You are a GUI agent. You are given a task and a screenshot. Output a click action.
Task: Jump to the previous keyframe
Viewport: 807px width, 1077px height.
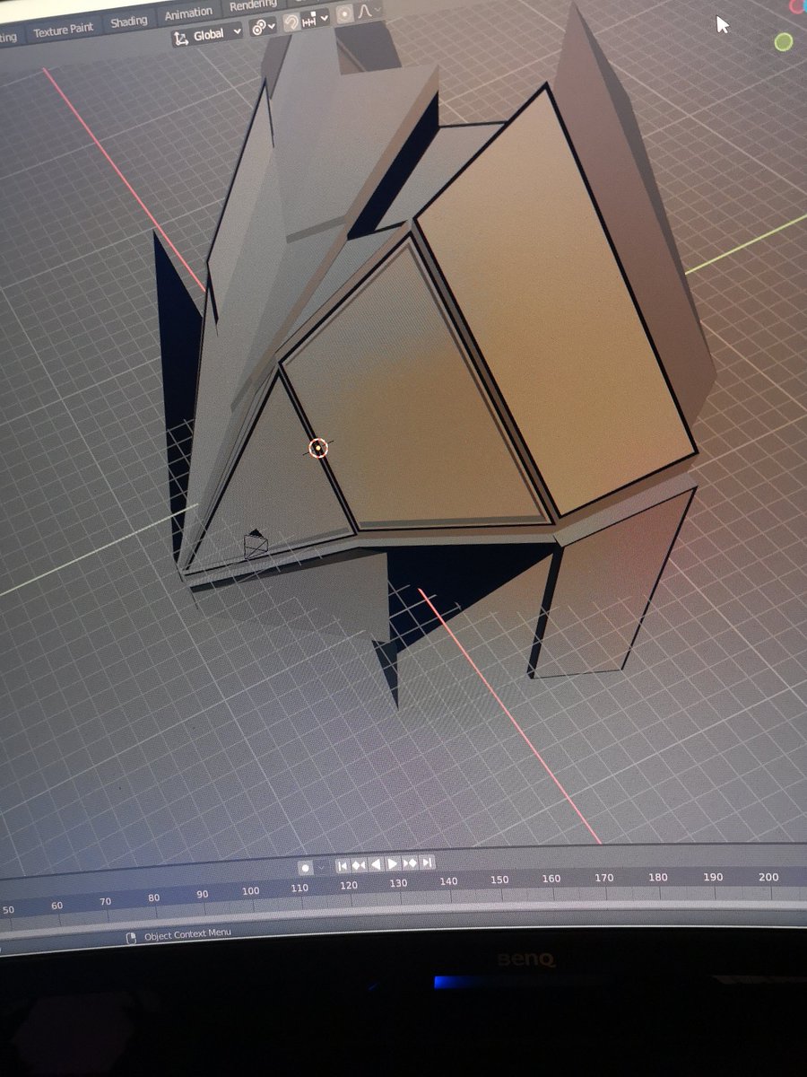pos(359,864)
